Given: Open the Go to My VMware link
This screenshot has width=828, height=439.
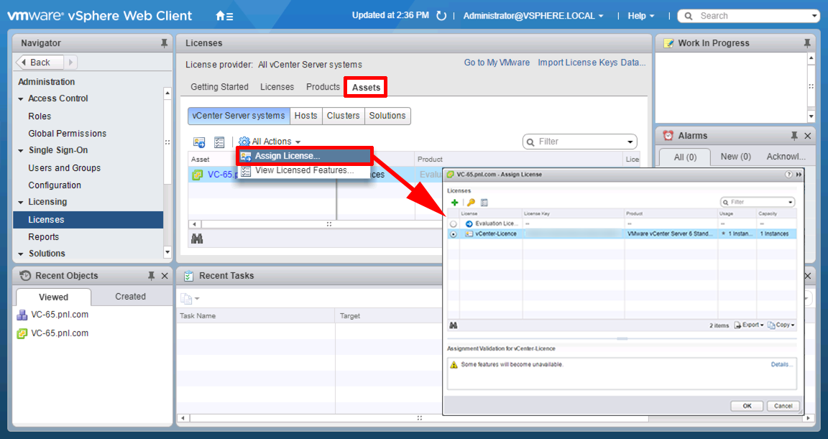Looking at the screenshot, I should [x=497, y=63].
